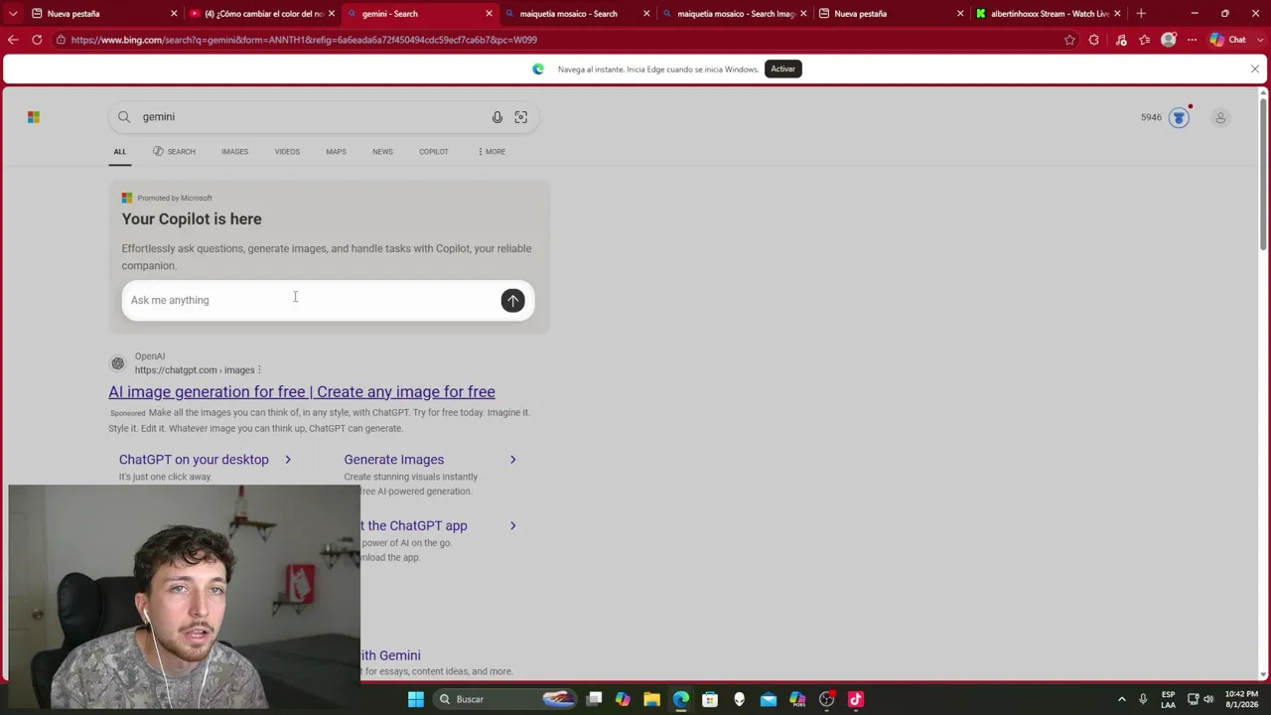This screenshot has width=1271, height=715.
Task: Click the microphone voice search icon
Action: click(497, 117)
